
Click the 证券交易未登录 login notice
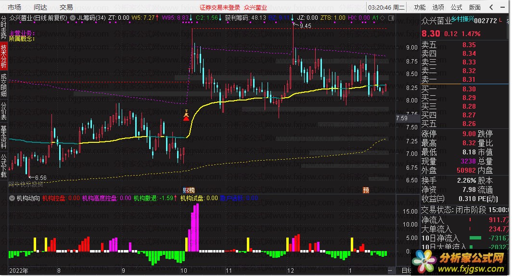point(220,7)
